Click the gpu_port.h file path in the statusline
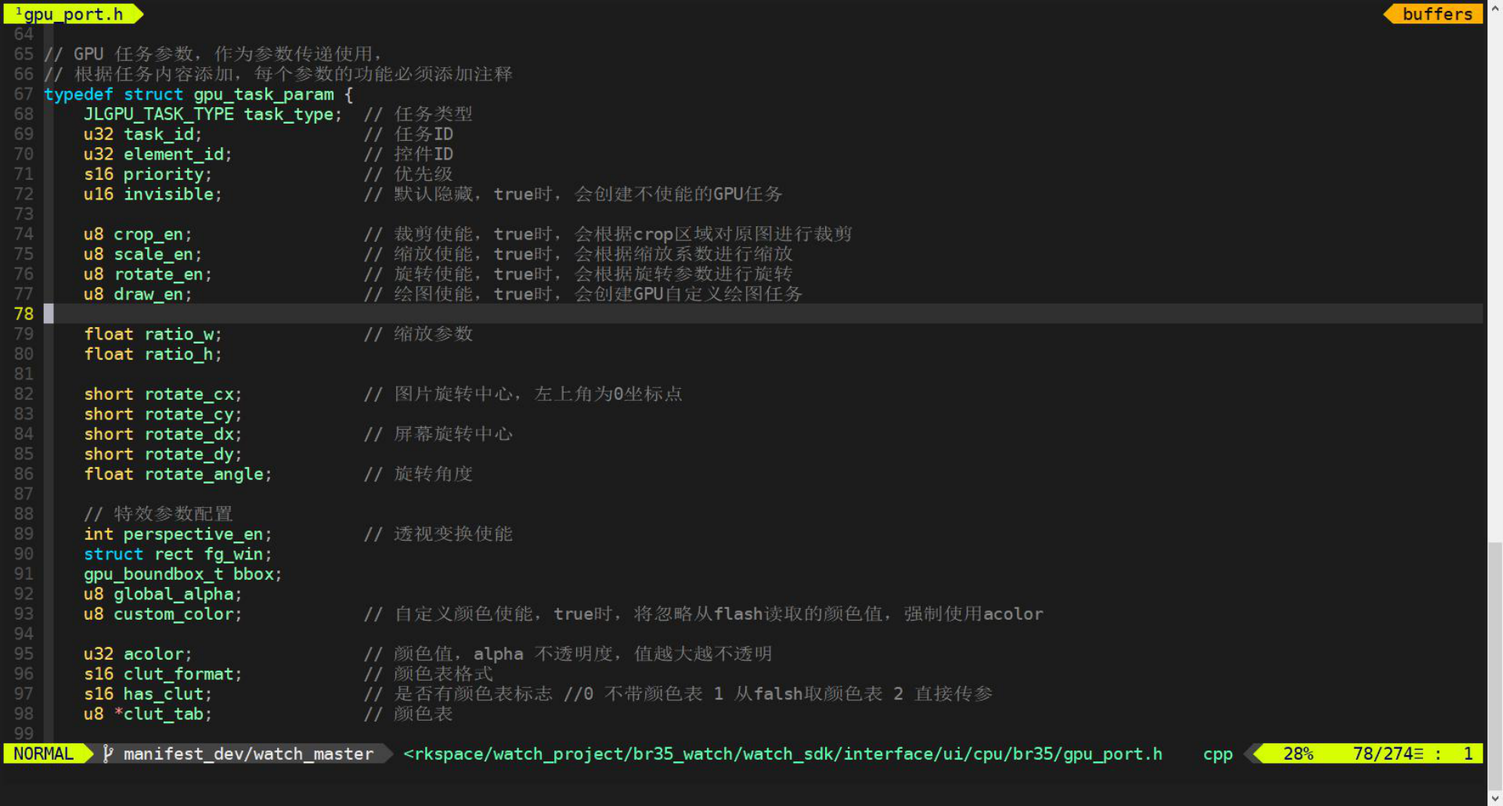Screen dimensions: 1503x806 (x=783, y=754)
